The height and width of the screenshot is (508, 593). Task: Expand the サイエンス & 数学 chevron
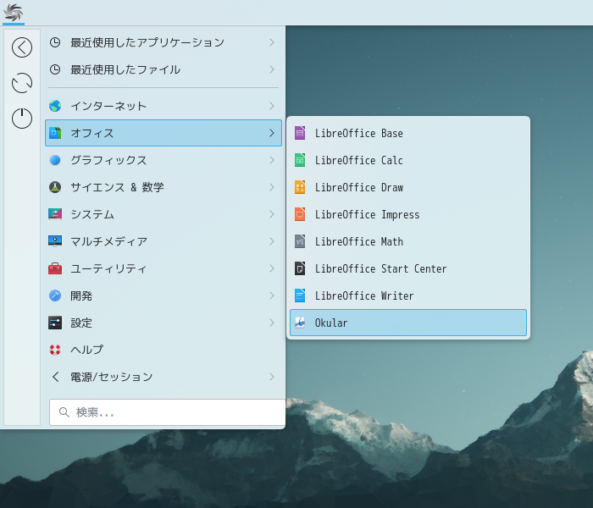click(272, 187)
